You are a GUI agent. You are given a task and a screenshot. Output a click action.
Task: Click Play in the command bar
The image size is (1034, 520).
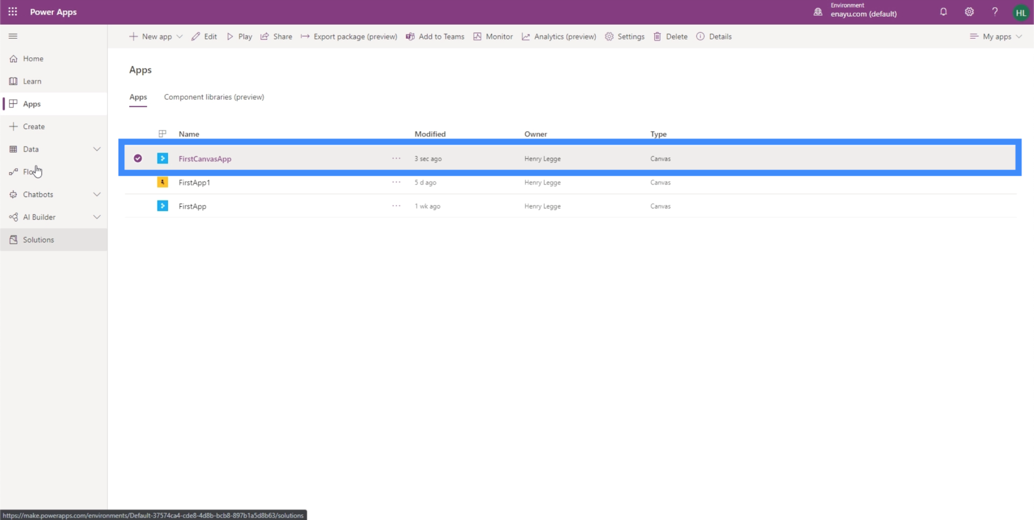coord(239,37)
